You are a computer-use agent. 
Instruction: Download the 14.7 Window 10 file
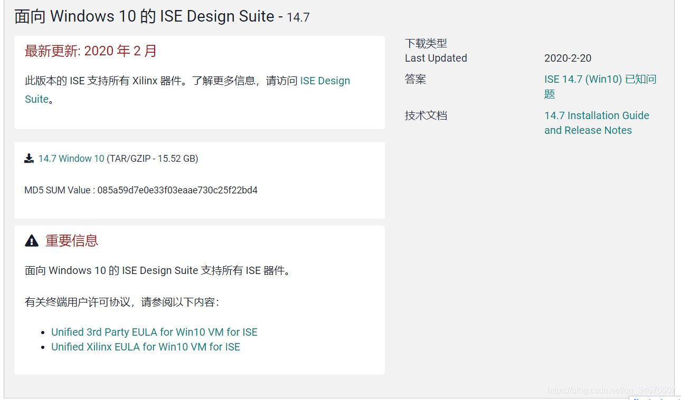coord(71,159)
